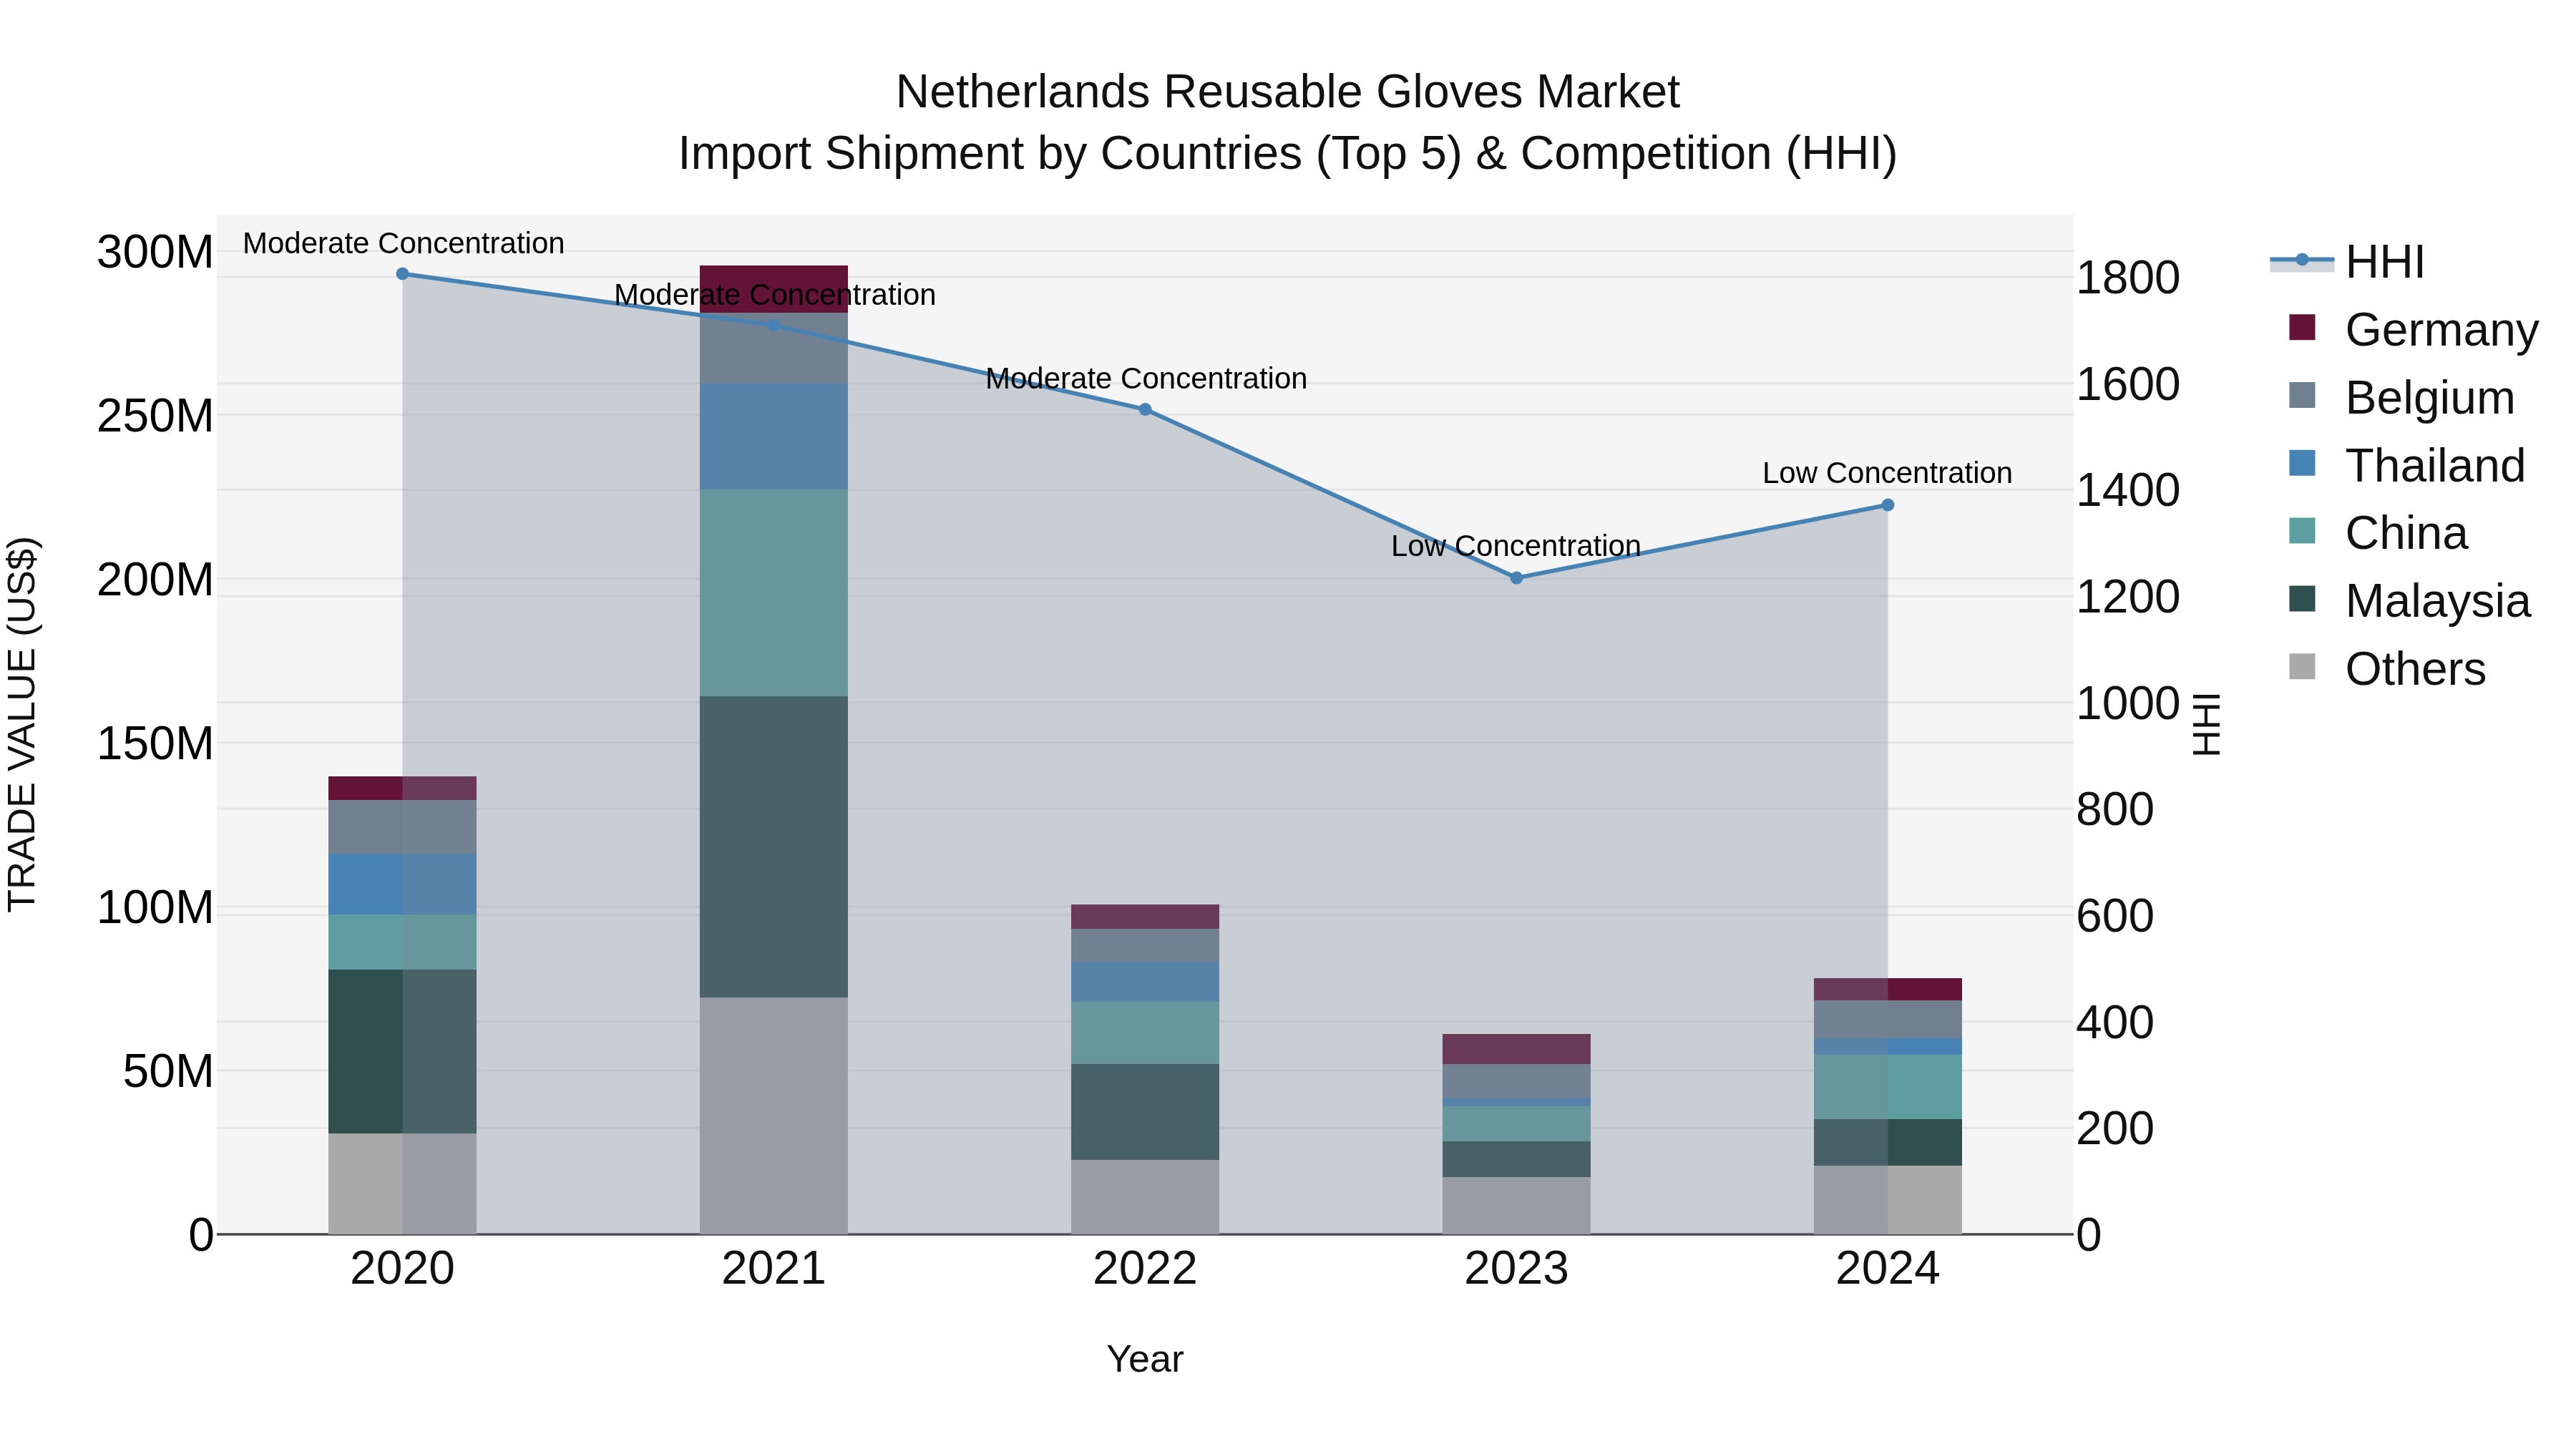Click the 2024 x-axis year label
This screenshot has width=2576, height=1449.
pos(1888,1269)
